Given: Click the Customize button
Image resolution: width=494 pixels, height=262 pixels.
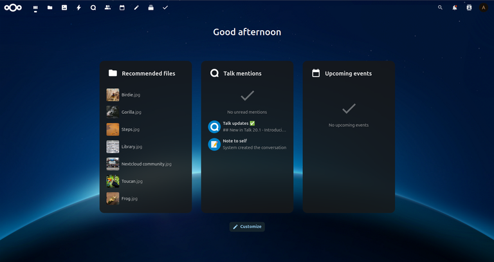Looking at the screenshot, I should coord(247,227).
